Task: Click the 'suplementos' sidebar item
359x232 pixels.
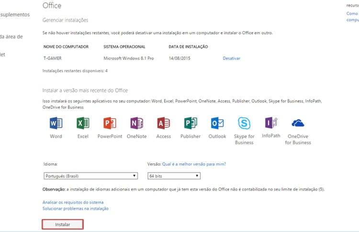Action: tap(15, 15)
